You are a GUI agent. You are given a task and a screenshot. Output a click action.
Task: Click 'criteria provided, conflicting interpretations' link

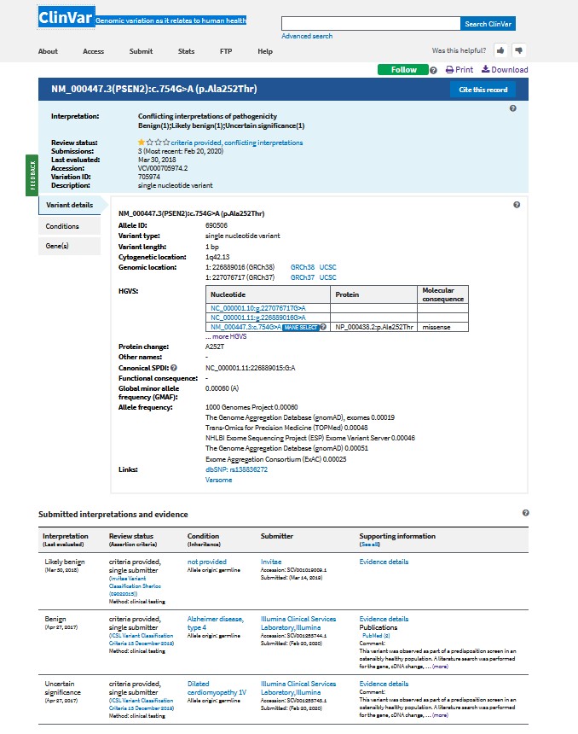point(237,143)
